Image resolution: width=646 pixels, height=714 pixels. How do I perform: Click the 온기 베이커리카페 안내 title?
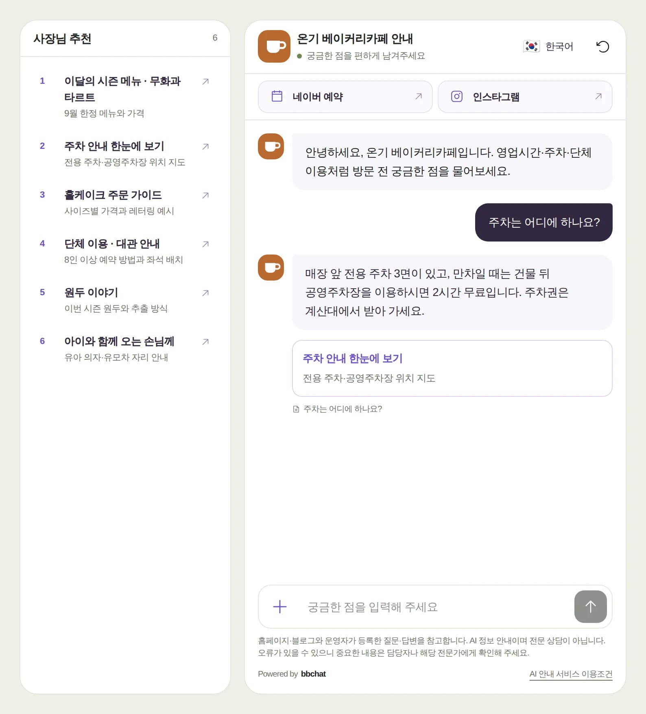(x=355, y=39)
